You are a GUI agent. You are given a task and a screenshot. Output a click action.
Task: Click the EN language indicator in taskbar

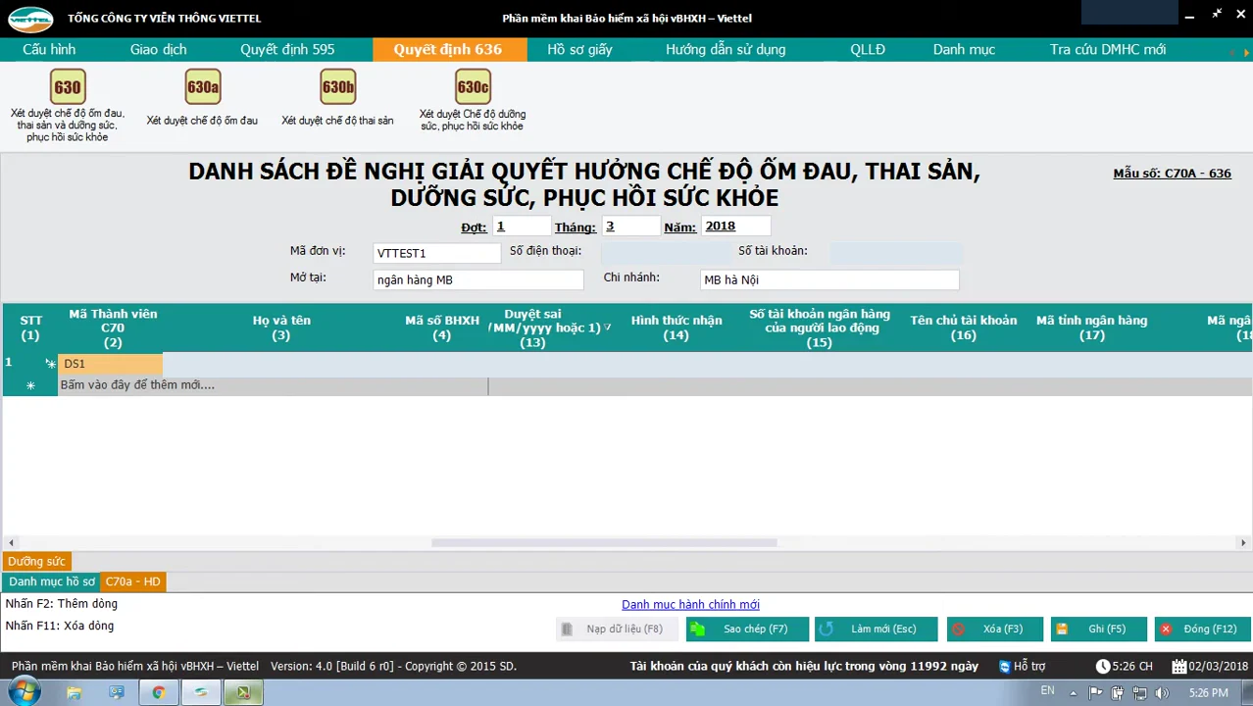pyautogui.click(x=1047, y=691)
